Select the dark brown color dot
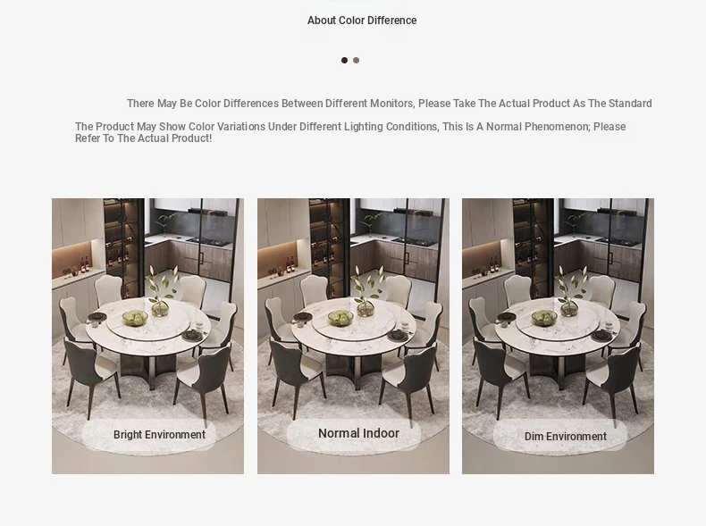Screen dimensions: 706x526 344,61
